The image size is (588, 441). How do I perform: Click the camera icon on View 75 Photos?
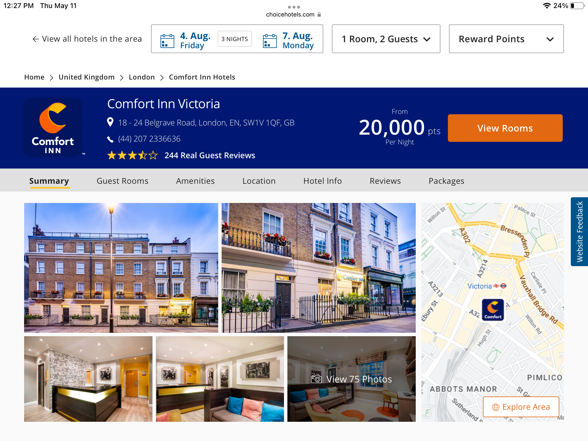(316, 379)
